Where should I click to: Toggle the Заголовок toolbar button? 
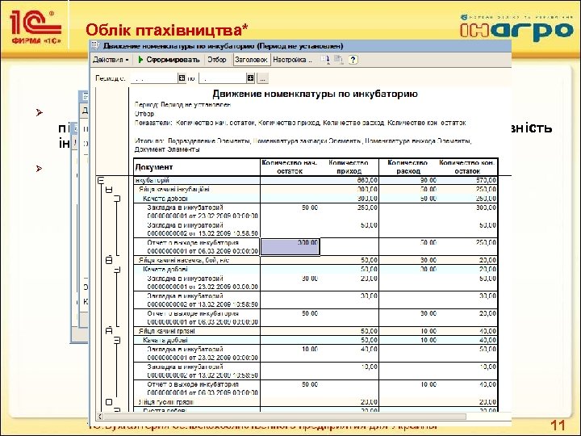click(251, 60)
